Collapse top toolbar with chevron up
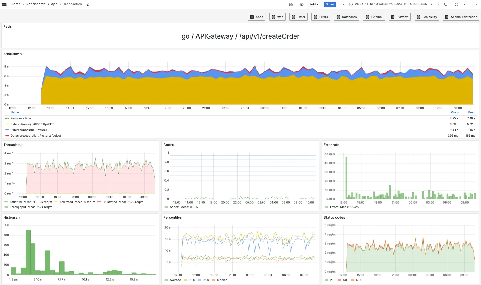 tap(477, 4)
